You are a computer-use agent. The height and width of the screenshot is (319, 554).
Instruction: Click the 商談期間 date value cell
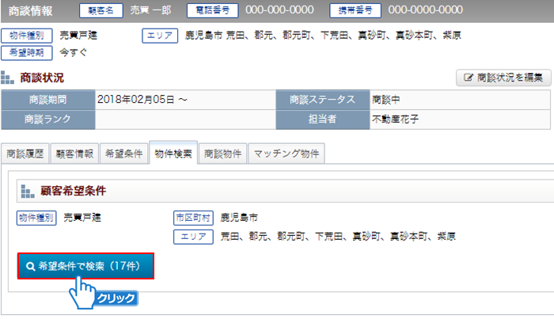pyautogui.click(x=185, y=100)
